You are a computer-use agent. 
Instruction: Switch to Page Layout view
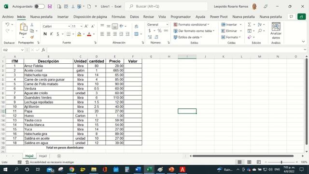[x=249, y=162]
